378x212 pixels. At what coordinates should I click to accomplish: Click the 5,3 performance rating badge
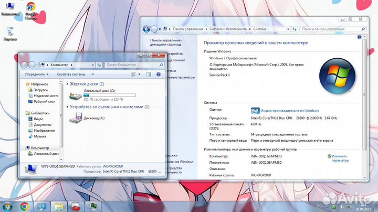(x=255, y=111)
